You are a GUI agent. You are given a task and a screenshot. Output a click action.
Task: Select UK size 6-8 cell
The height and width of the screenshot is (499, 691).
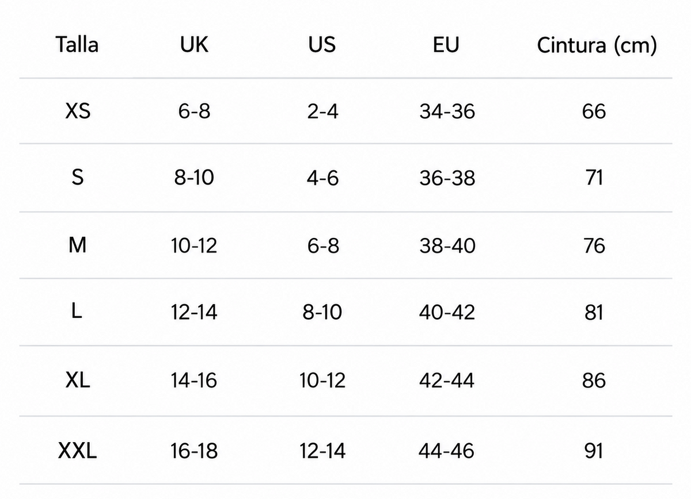pyautogui.click(x=194, y=110)
